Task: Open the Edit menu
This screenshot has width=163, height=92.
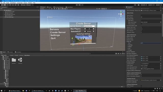Action: [x=4, y=3]
